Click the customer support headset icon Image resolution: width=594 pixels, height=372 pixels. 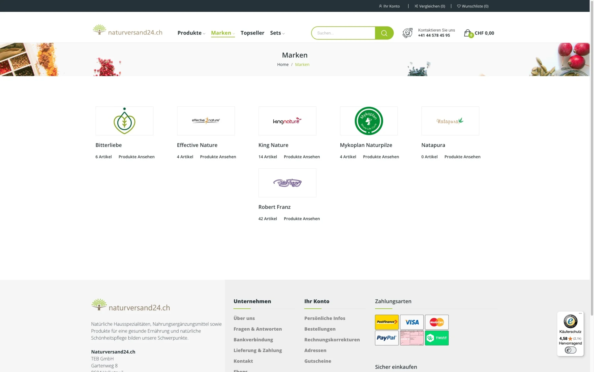[407, 33]
